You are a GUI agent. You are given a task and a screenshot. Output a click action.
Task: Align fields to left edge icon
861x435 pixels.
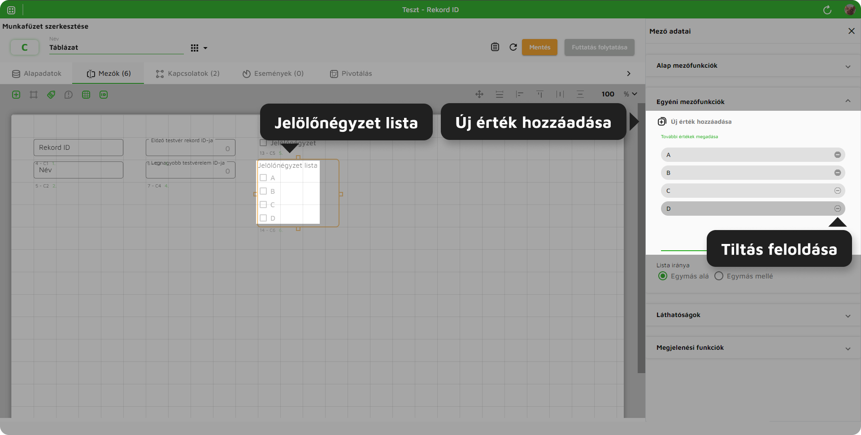point(520,94)
